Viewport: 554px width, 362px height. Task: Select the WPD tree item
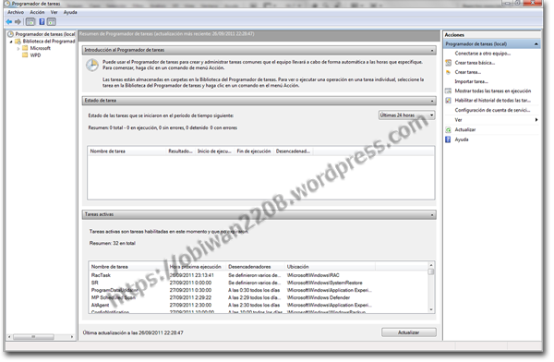(x=35, y=55)
